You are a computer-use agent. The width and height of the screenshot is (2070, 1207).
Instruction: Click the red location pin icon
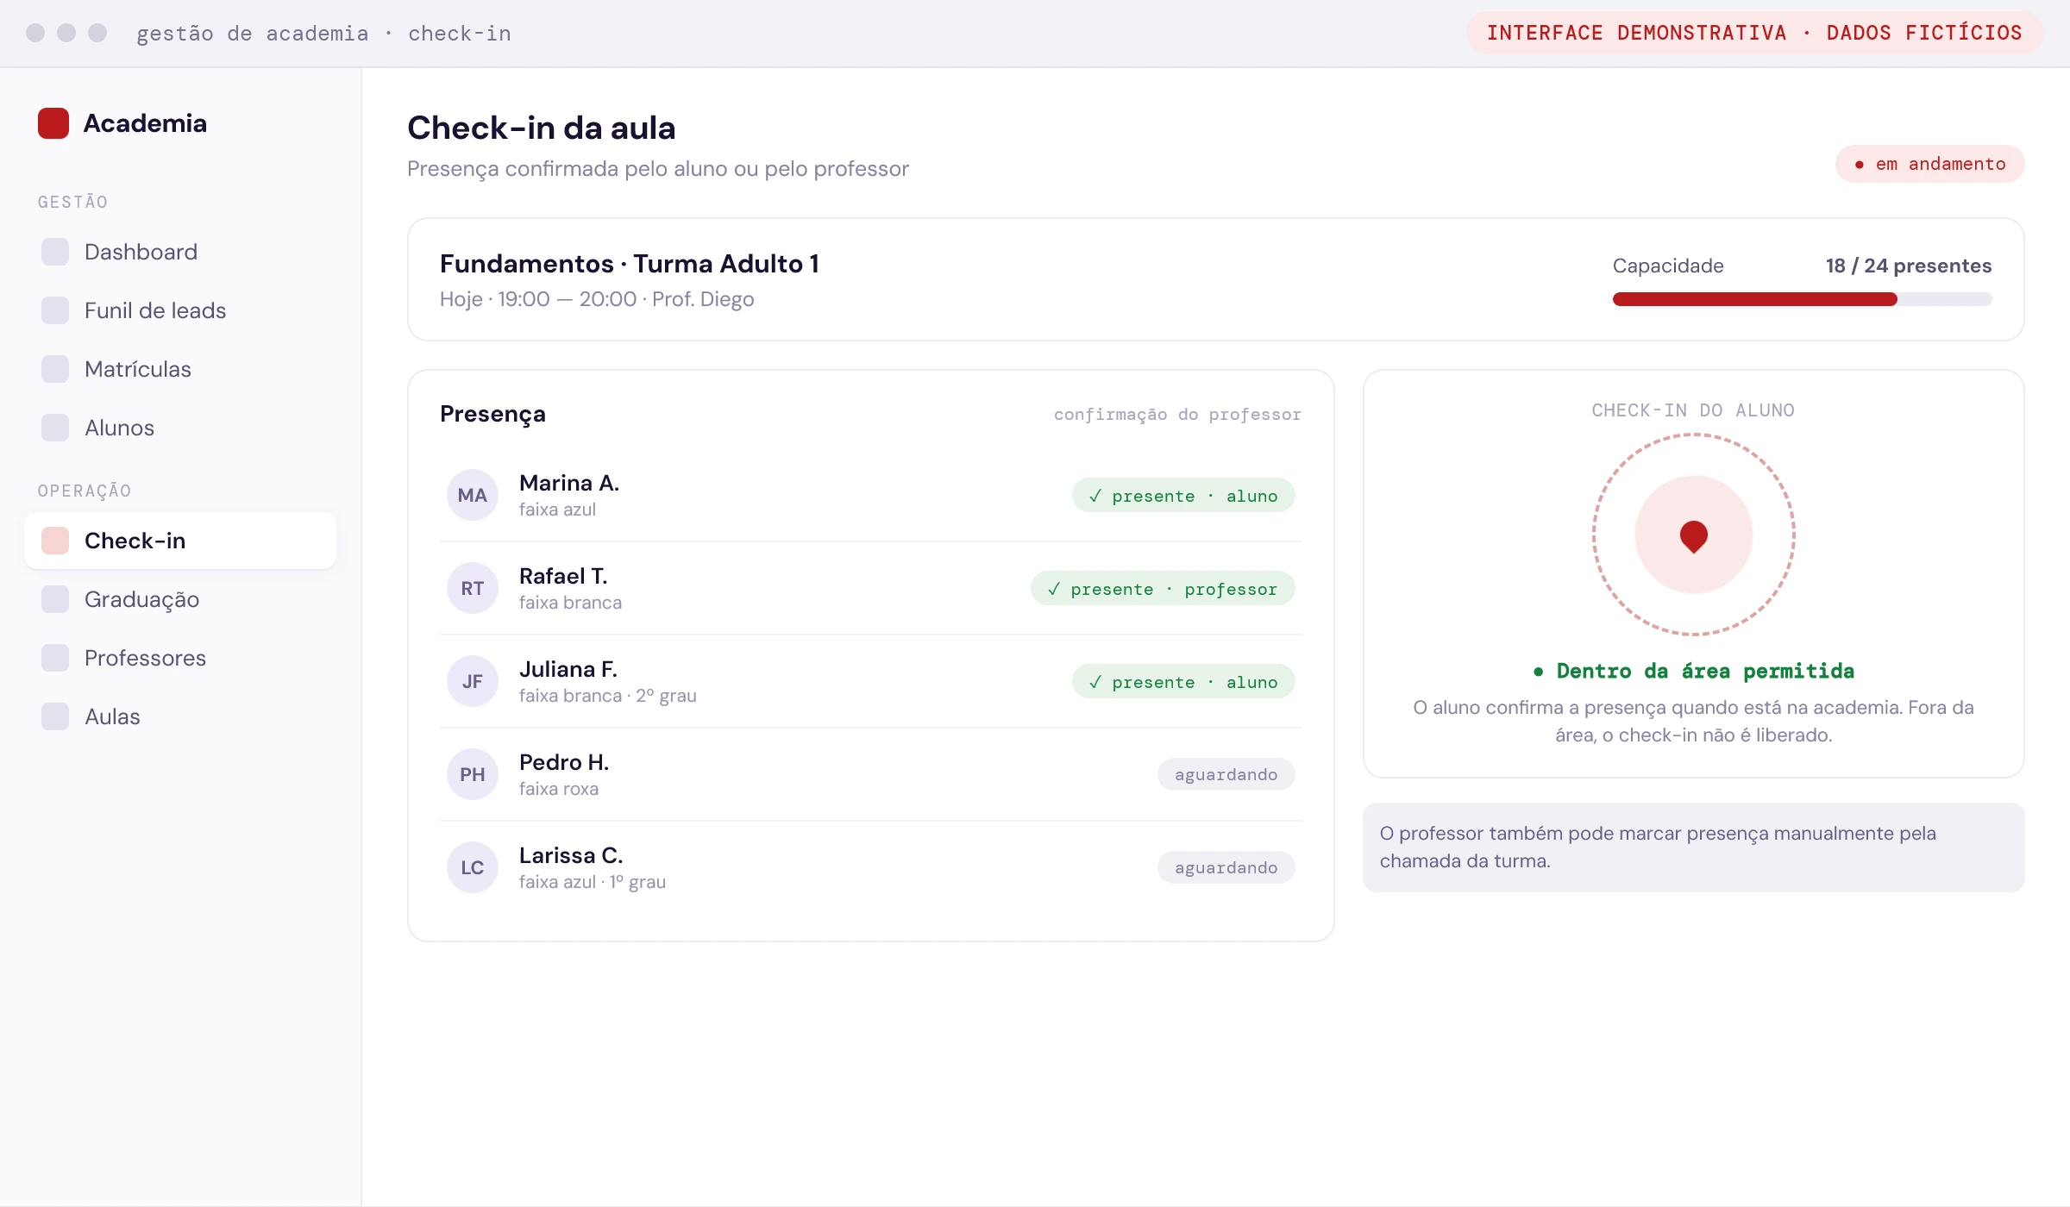1694,536
